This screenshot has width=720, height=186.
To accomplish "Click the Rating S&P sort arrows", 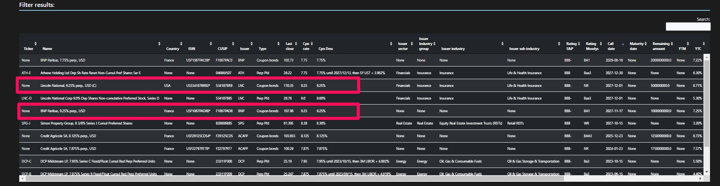I will [x=580, y=43].
